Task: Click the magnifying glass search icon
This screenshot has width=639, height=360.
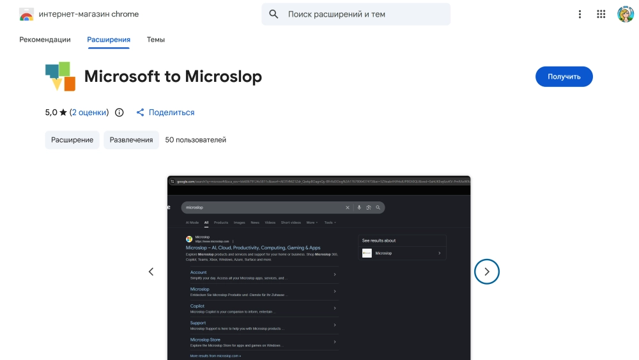Action: (274, 14)
